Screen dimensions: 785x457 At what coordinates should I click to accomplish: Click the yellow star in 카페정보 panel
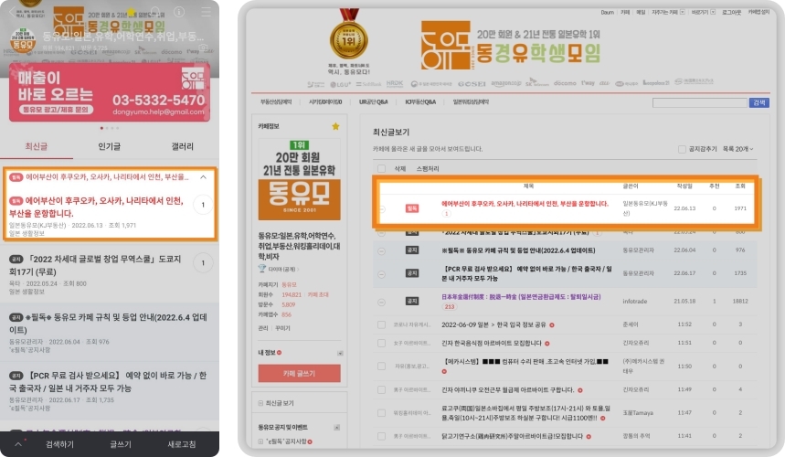pos(336,127)
